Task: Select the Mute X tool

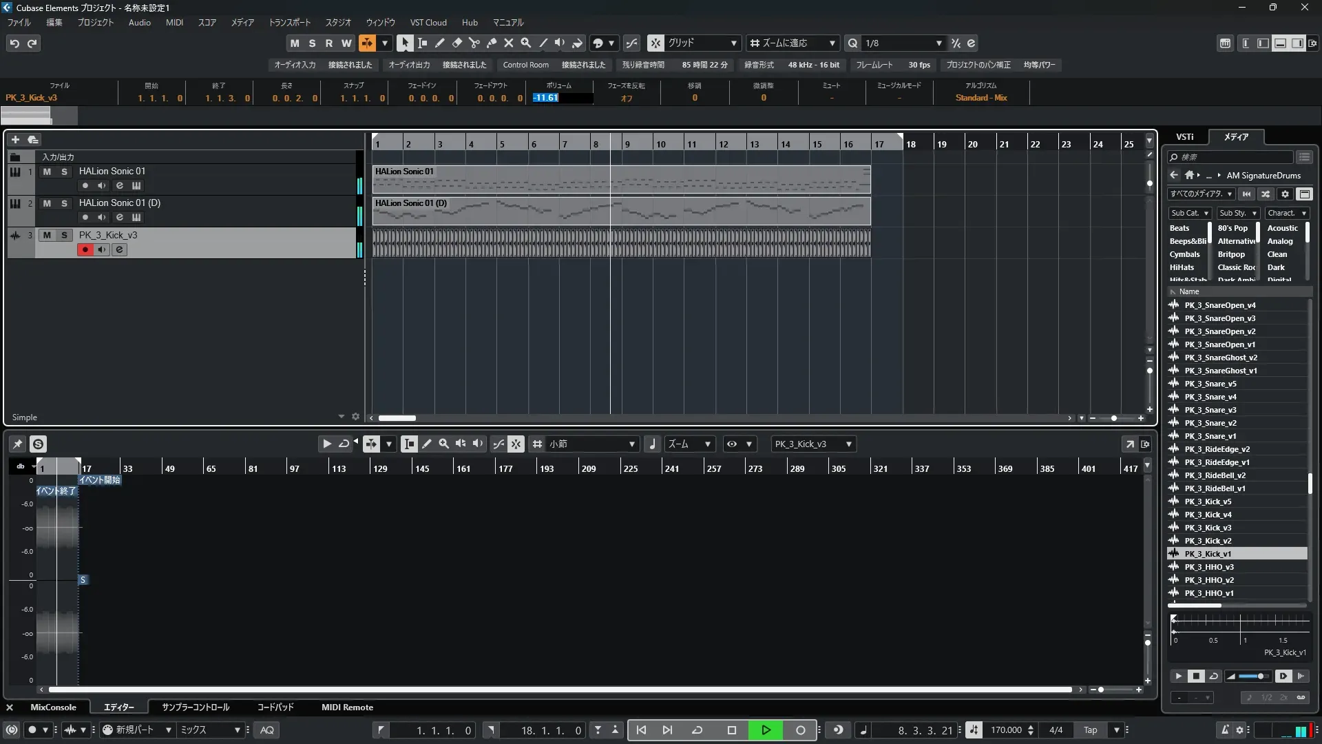Action: [x=509, y=43]
